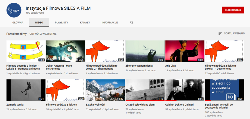Select the WIDEO tab

39,23
